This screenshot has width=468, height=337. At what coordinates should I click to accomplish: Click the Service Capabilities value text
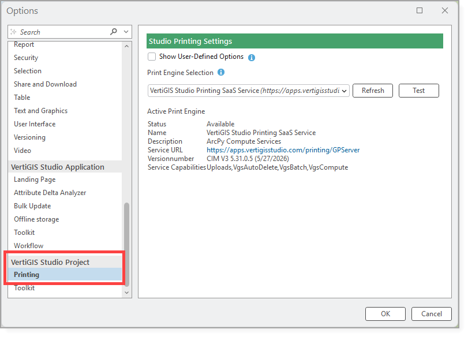click(x=277, y=167)
